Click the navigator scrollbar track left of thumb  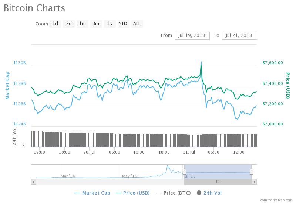click(x=110, y=182)
